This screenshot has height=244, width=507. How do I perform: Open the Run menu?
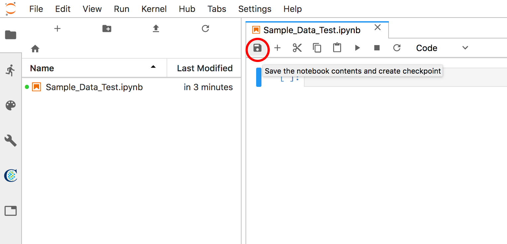pyautogui.click(x=121, y=9)
